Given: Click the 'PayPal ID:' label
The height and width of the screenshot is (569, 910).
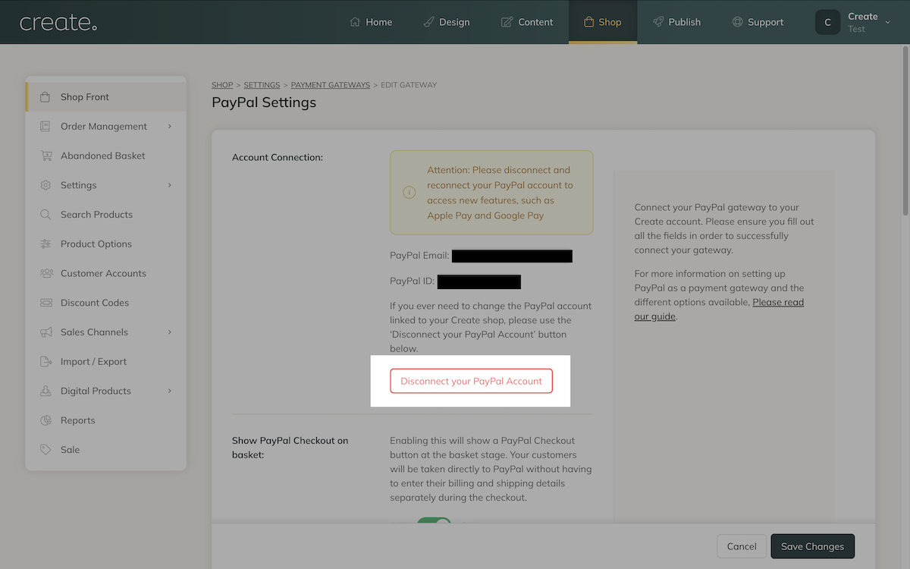Looking at the screenshot, I should pyautogui.click(x=413, y=281).
